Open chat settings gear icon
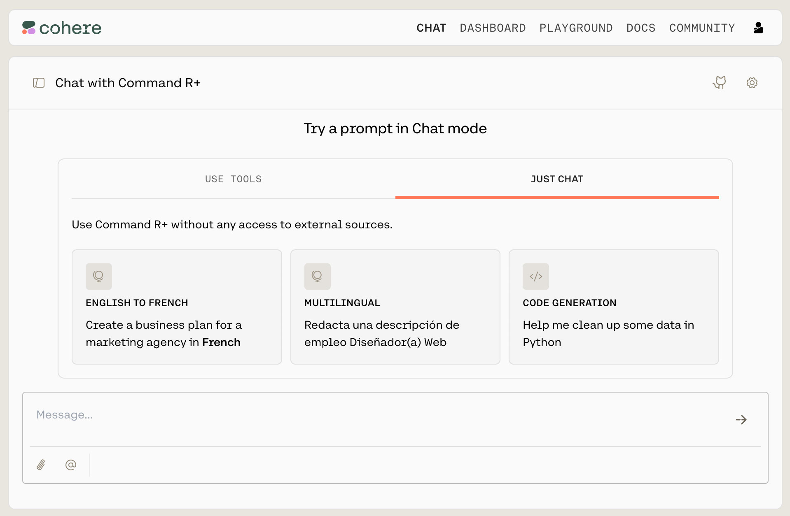790x516 pixels. tap(752, 83)
